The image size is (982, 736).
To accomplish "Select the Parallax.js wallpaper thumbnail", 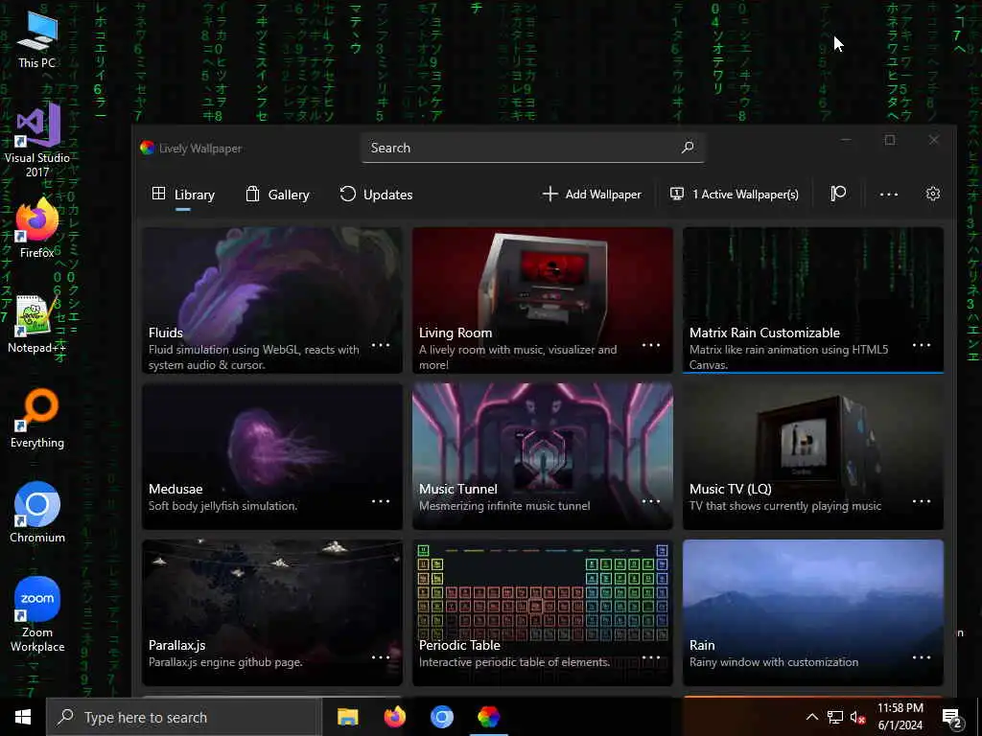I will pos(272,612).
